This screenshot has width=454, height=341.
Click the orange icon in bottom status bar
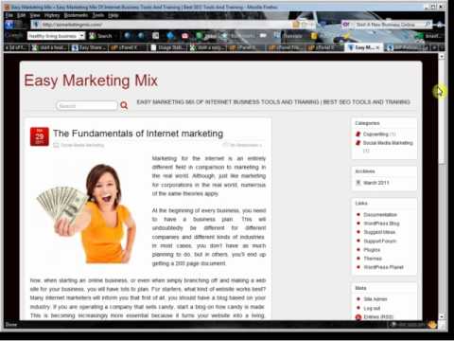tap(432, 325)
